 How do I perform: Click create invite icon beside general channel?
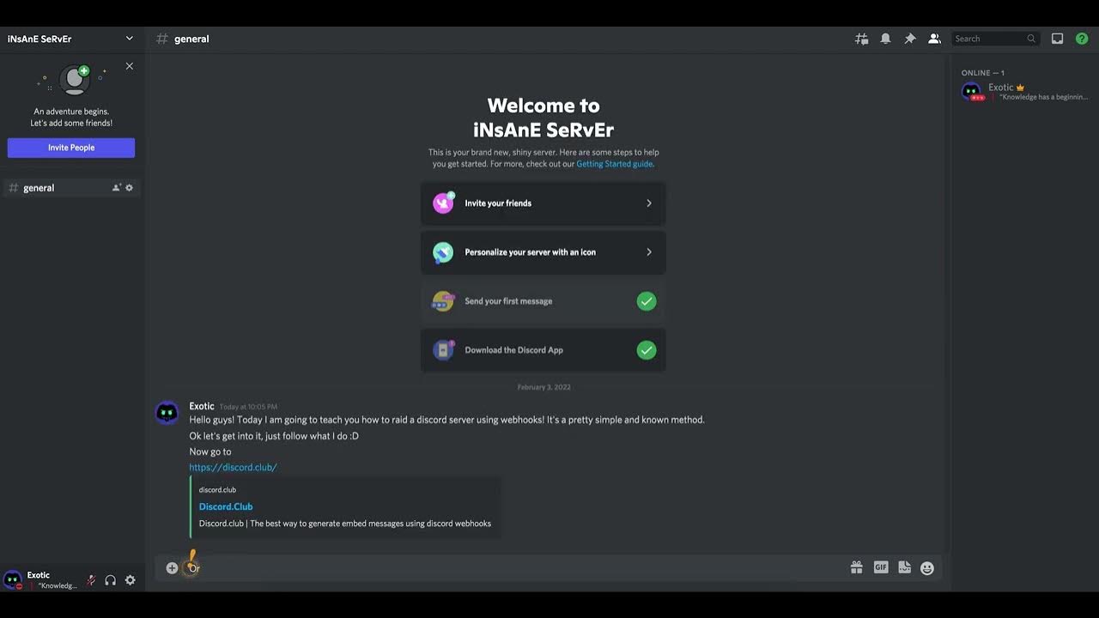pyautogui.click(x=116, y=188)
